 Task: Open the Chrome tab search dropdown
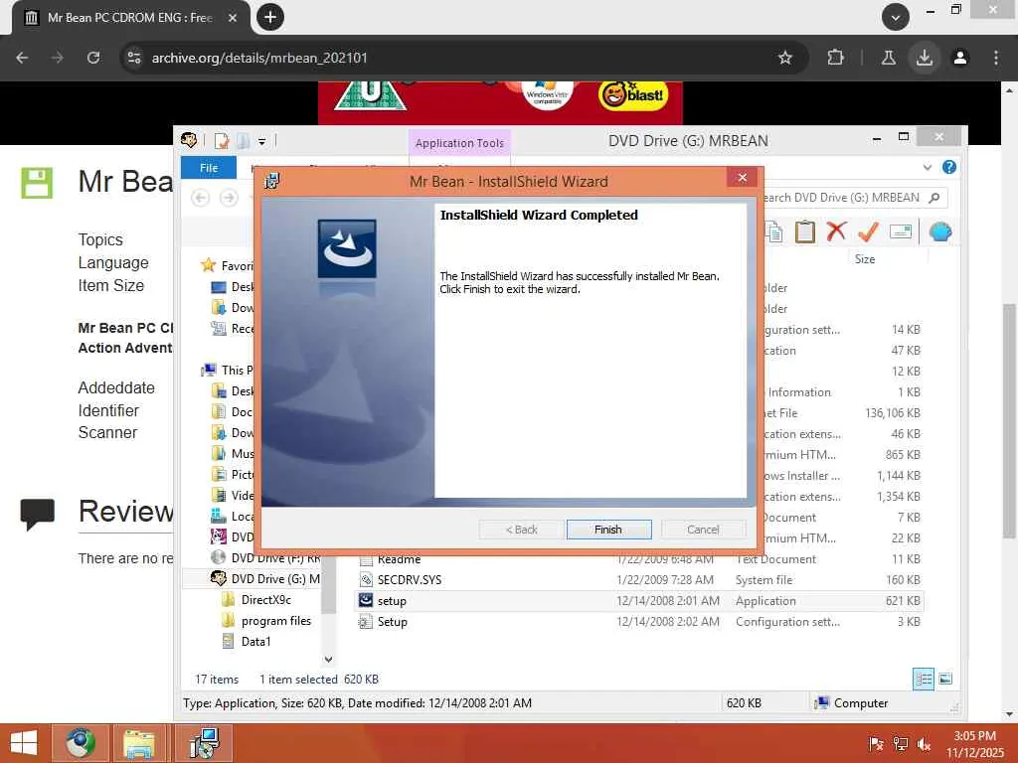896,17
